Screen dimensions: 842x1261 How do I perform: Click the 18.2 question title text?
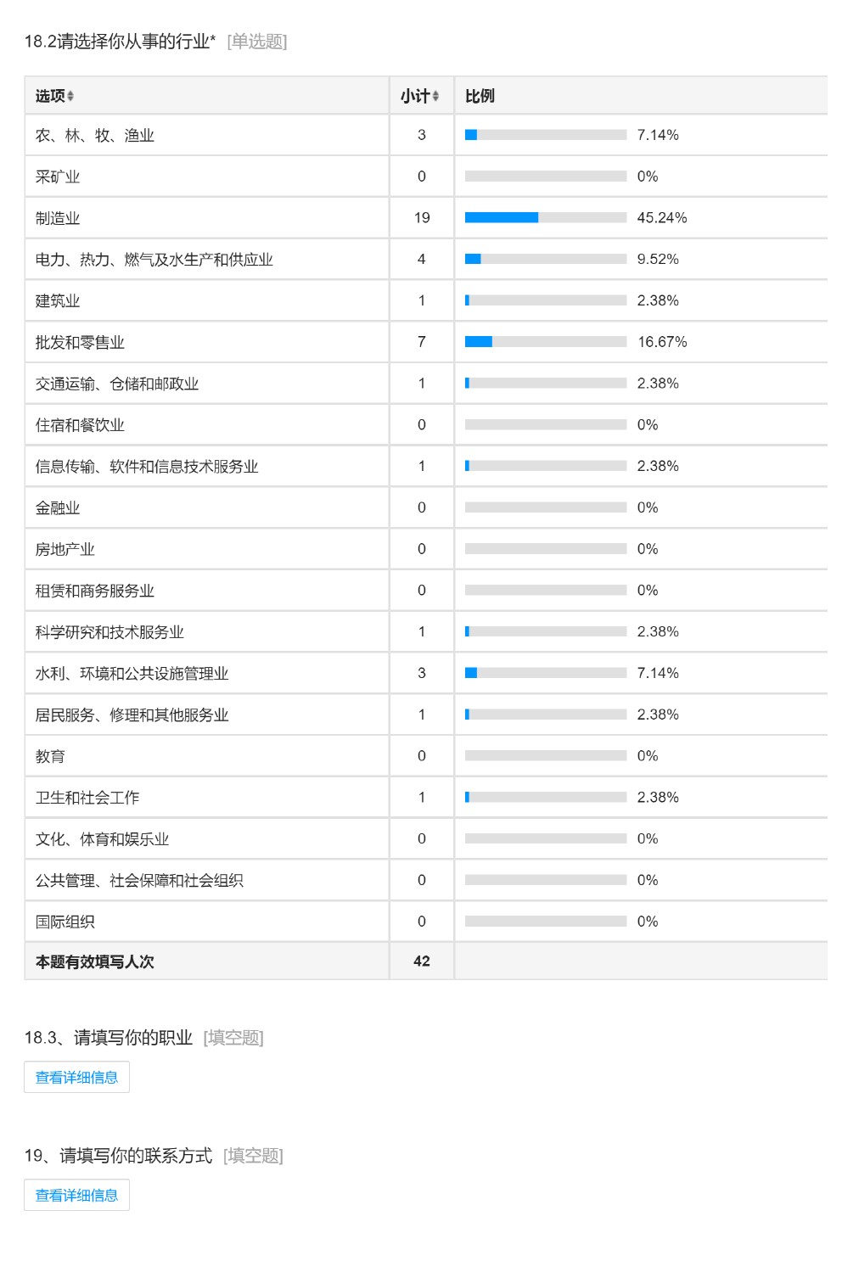pos(120,42)
